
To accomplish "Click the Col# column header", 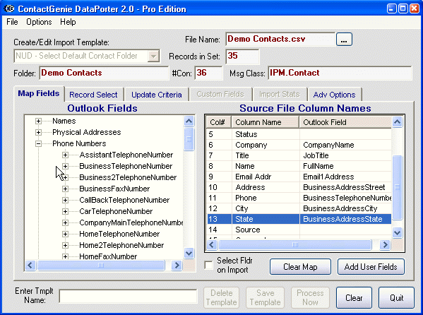I will point(218,122).
